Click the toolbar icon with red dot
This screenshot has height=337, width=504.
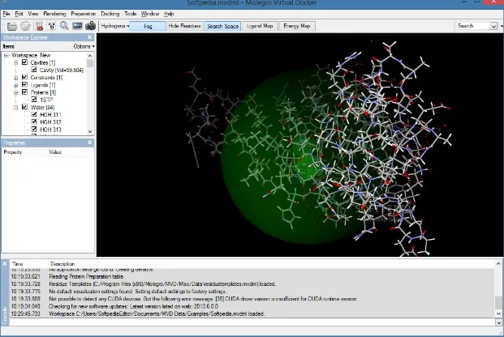click(39, 26)
